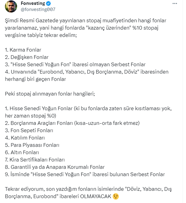Open the three-dot more options menu

[174, 4]
